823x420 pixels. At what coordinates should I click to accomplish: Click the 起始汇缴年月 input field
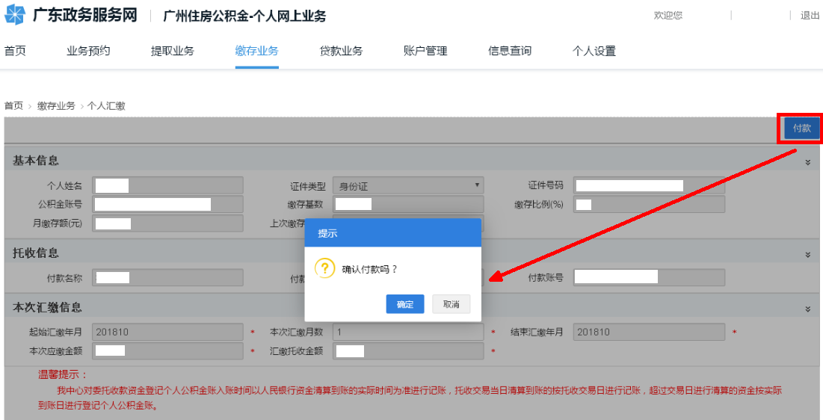click(167, 332)
